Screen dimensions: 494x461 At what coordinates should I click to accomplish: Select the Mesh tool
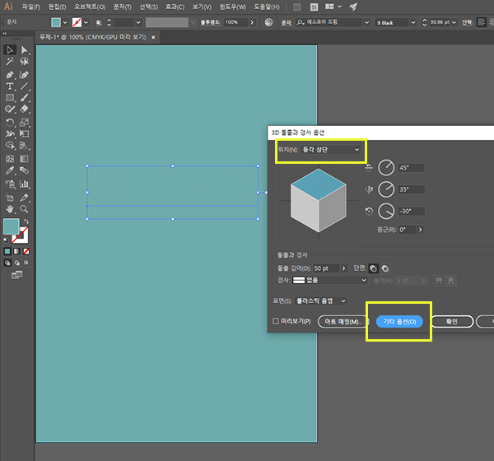click(x=10, y=159)
